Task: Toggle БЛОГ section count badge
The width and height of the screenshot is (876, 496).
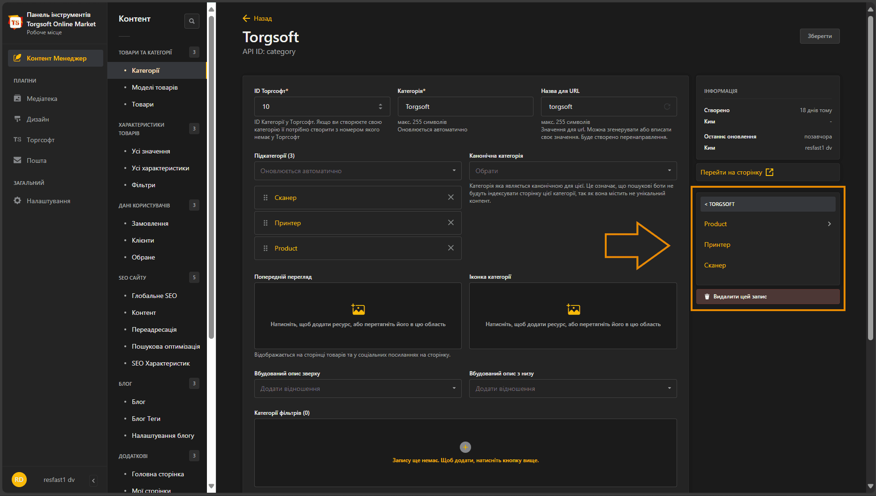Action: 194,383
